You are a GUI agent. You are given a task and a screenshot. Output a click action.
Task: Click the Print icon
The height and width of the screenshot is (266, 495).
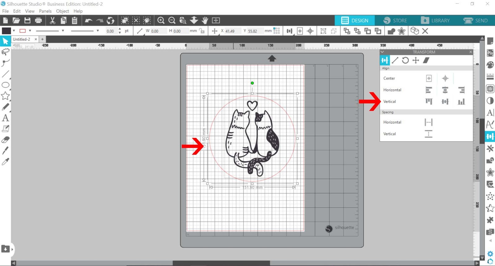tap(38, 20)
